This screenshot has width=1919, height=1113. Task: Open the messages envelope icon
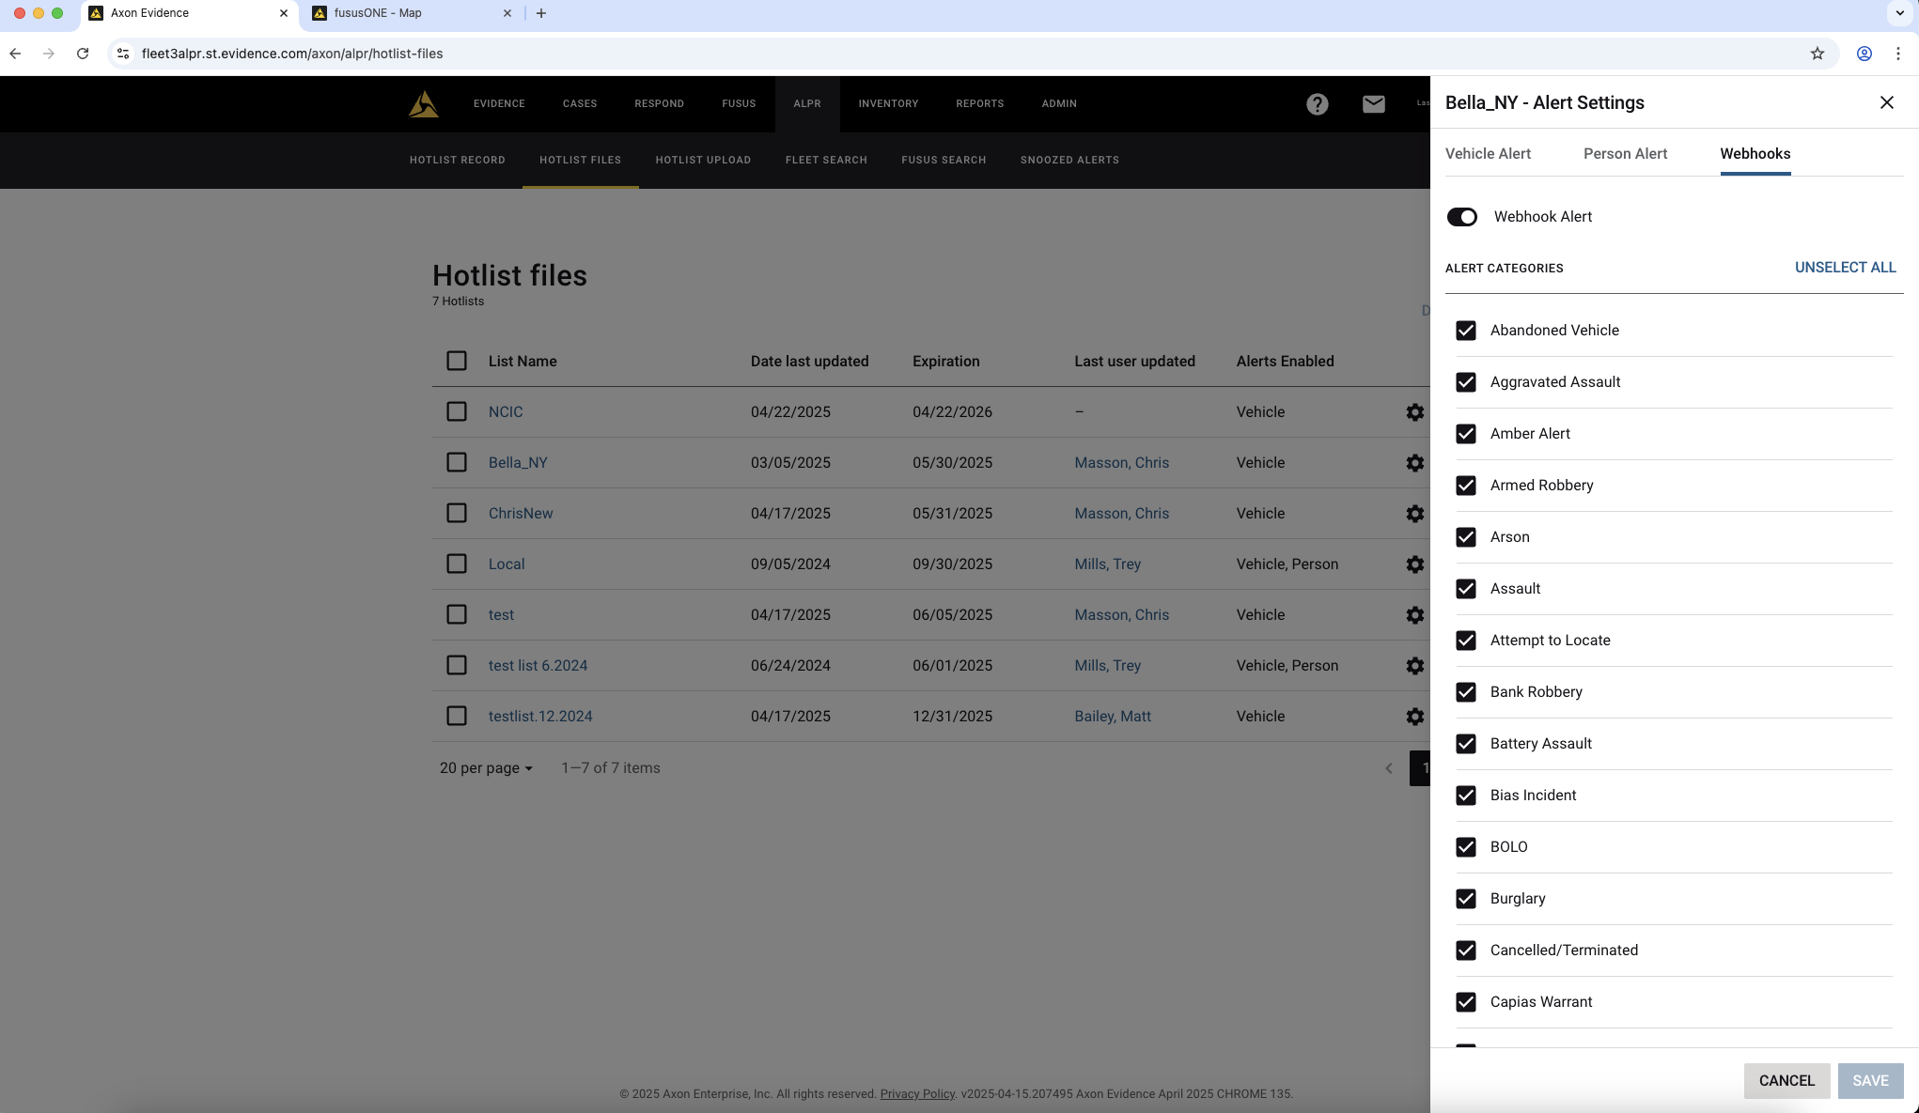point(1374,103)
